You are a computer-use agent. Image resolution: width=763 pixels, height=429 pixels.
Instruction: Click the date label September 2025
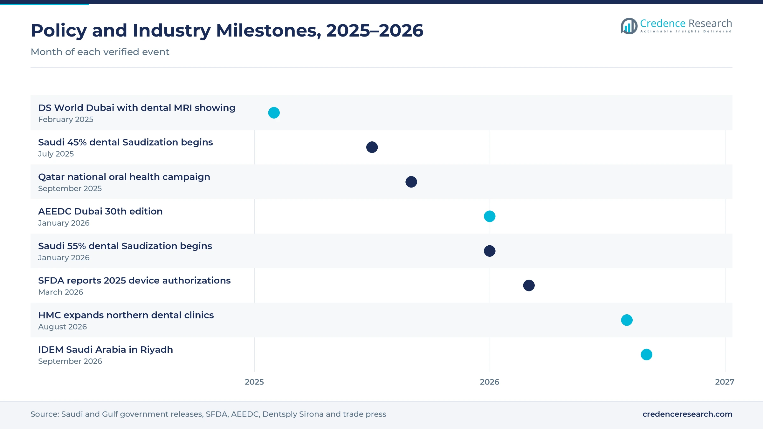coord(70,188)
